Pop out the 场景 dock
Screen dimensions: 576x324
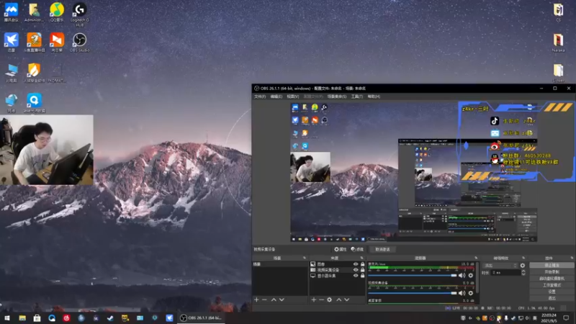pyautogui.click(x=305, y=258)
